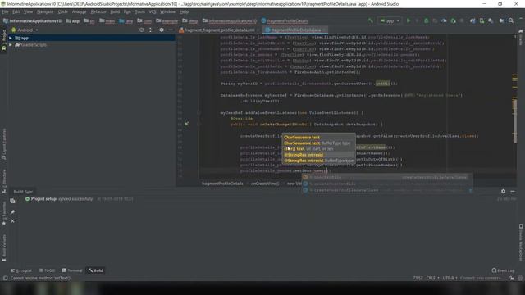Image resolution: width=525 pixels, height=295 pixels.
Task: Open the SDK Manager icon
Action: click(491, 20)
